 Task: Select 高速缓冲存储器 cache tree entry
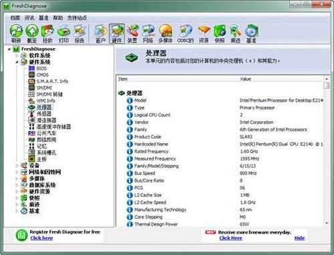pyautogui.click(x=53, y=127)
